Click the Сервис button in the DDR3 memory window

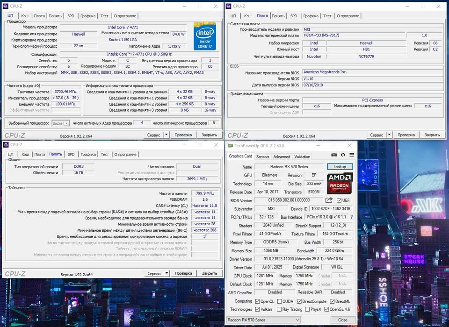[154, 273]
